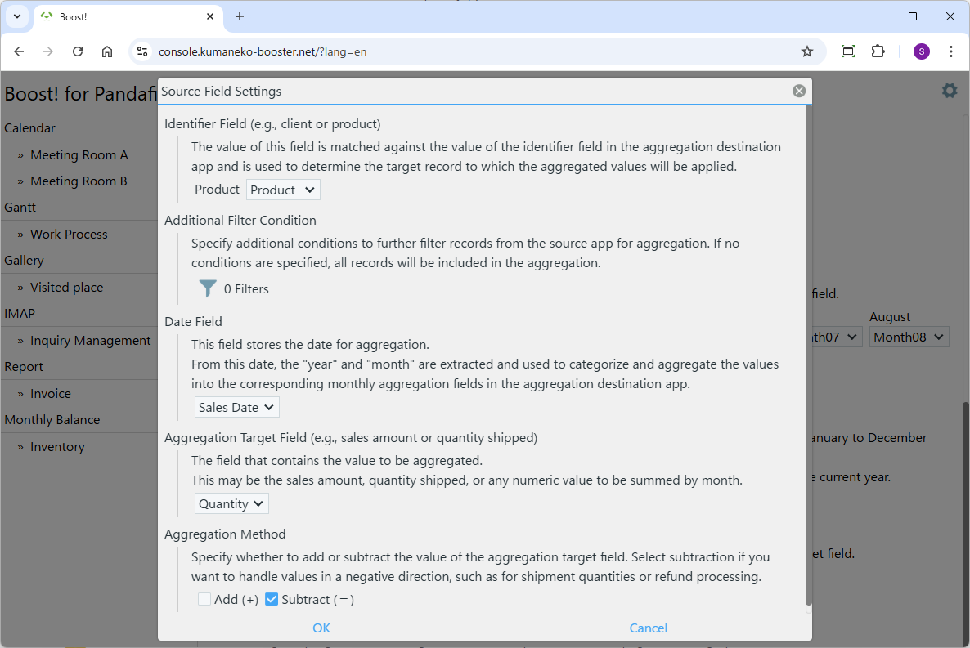
Task: Open Inventory under Monthly Balance
Action: click(x=57, y=447)
